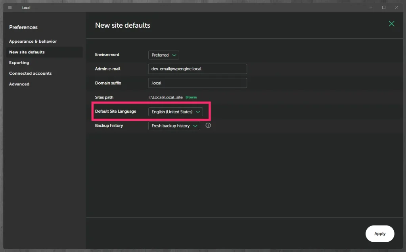Click the Default Site Language label
Screen dimensions: 406x252
(115, 111)
